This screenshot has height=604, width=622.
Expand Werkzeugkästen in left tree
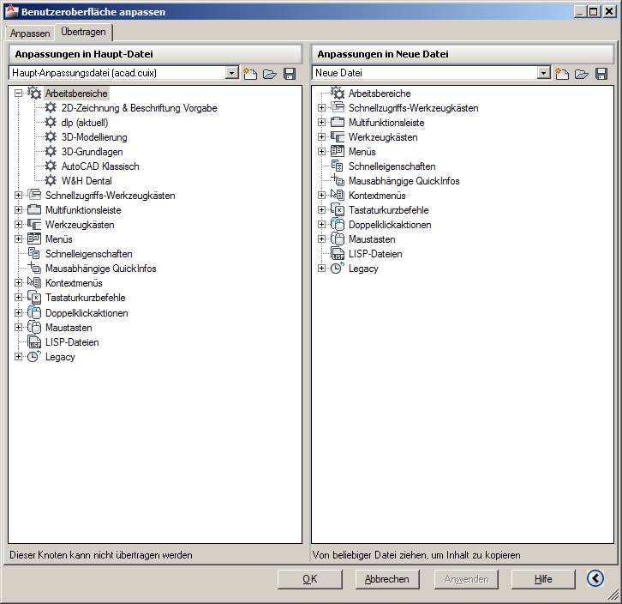(x=18, y=225)
